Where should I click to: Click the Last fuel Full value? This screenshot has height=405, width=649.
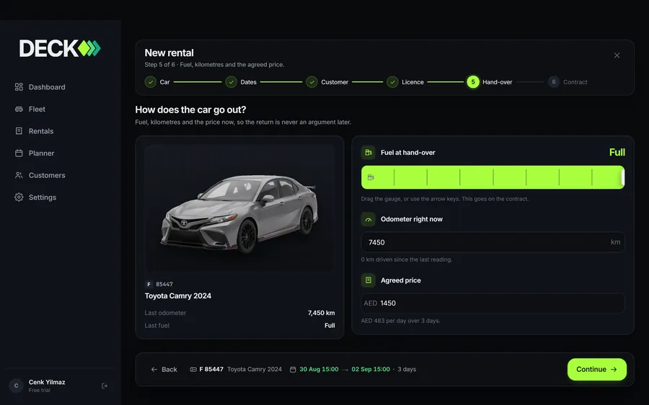[x=330, y=326]
